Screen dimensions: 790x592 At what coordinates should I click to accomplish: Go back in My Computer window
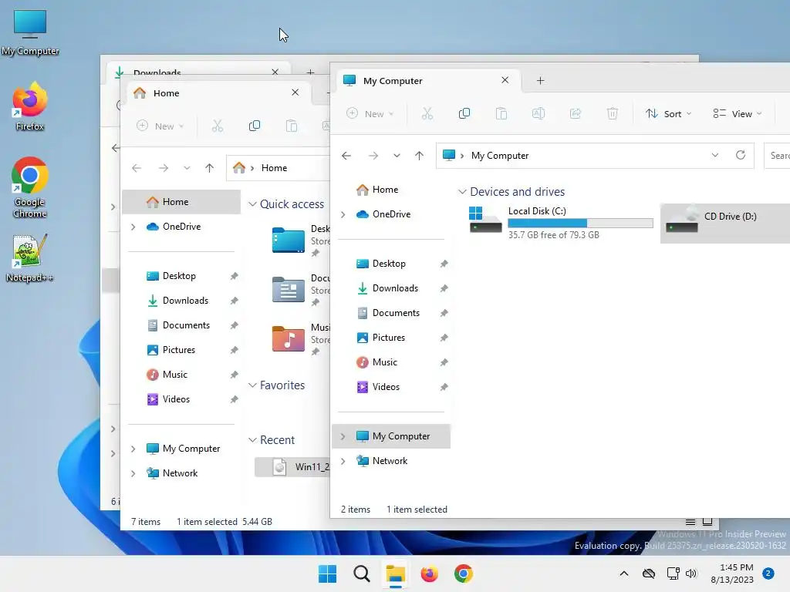tap(346, 156)
